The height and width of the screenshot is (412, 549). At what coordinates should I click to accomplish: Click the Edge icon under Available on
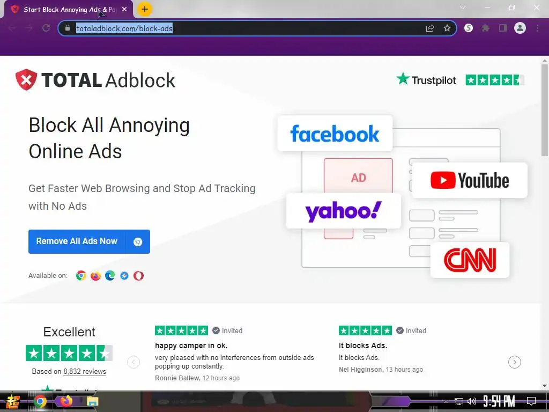pos(110,276)
